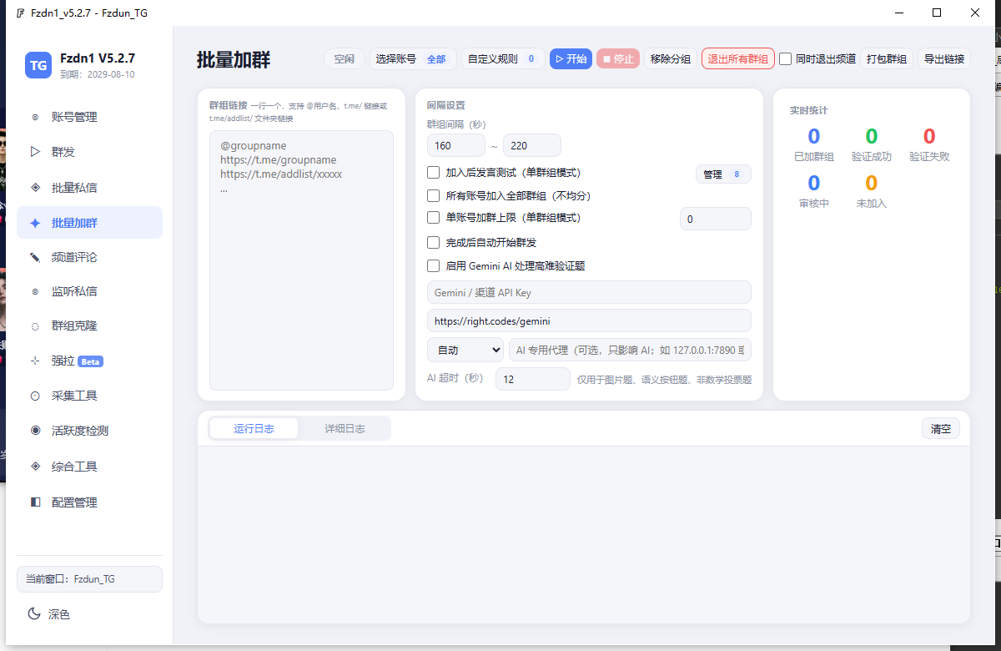The width and height of the screenshot is (1001, 651).
Task: Open the 自动 proxy type dropdown
Action: 465,350
